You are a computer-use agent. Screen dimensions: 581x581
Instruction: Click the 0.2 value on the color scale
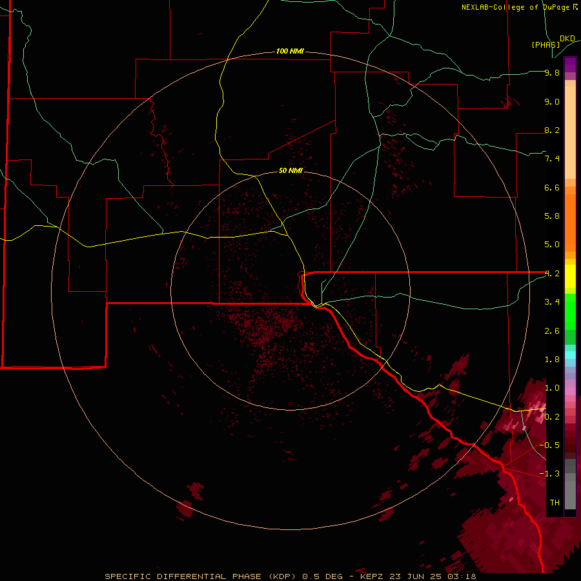[552, 417]
